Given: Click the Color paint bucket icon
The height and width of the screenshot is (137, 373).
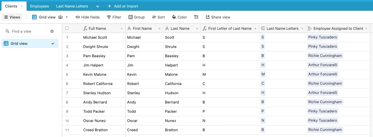Looking at the screenshot, I should pos(174,17).
